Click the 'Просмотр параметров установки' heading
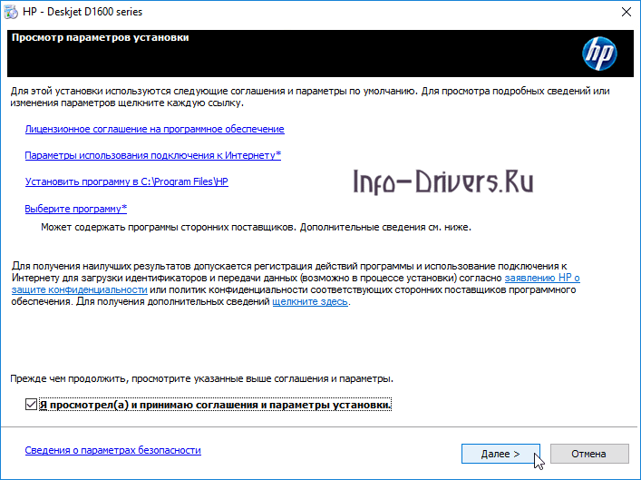The image size is (641, 480). pos(100,37)
